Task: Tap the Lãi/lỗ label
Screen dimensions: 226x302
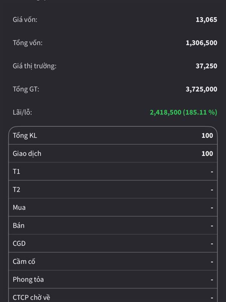Action: 25,112
